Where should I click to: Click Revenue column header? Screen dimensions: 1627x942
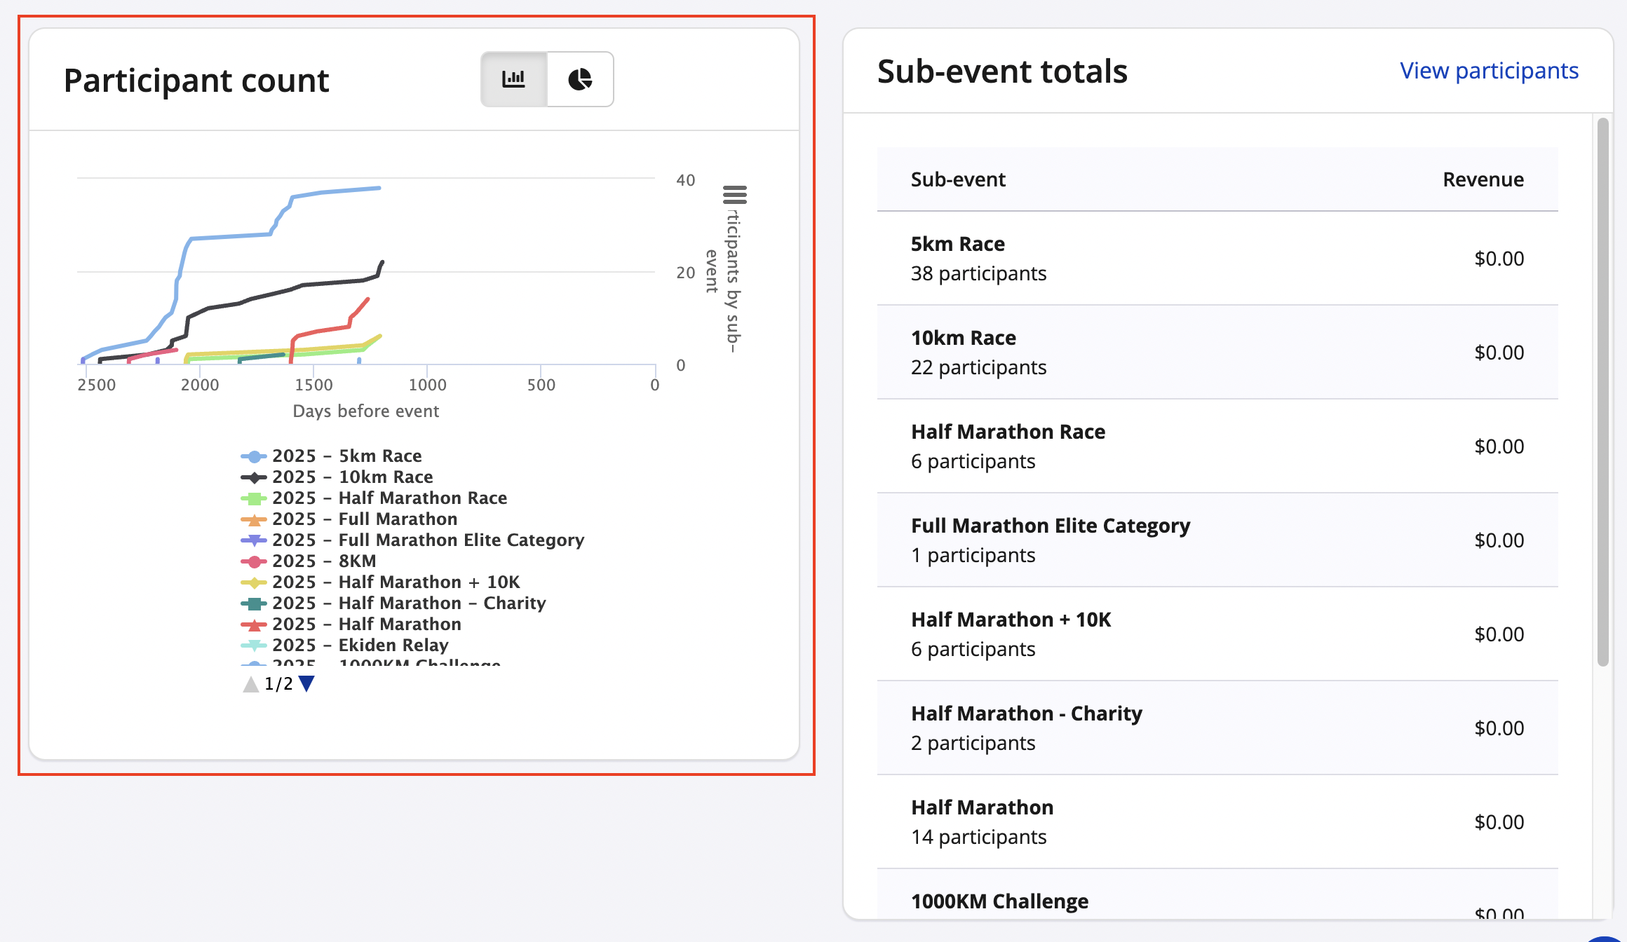(1483, 179)
